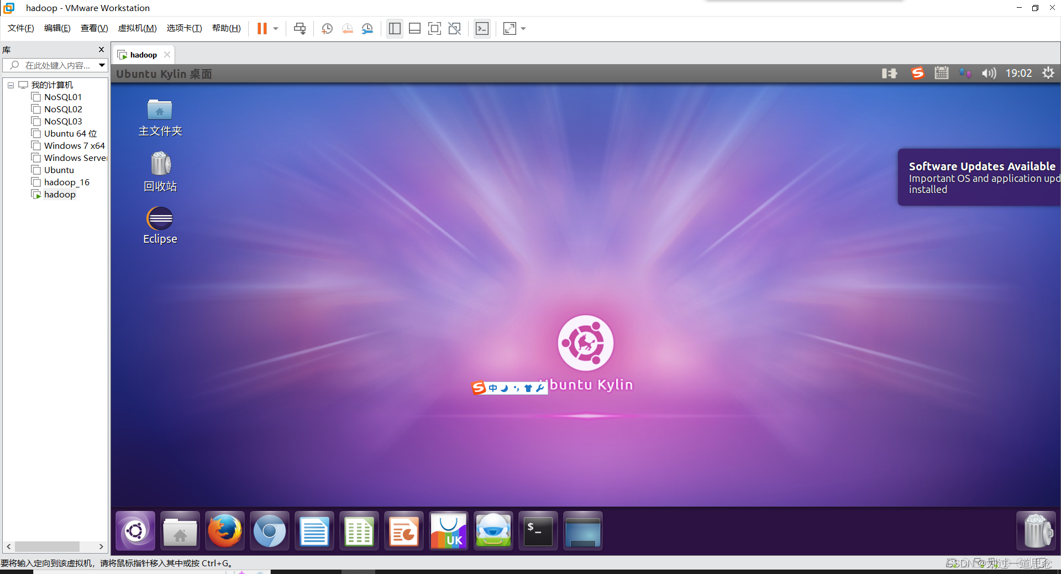The height and width of the screenshot is (574, 1061).
Task: Pause the virtual machine with the pause button
Action: (x=262, y=28)
